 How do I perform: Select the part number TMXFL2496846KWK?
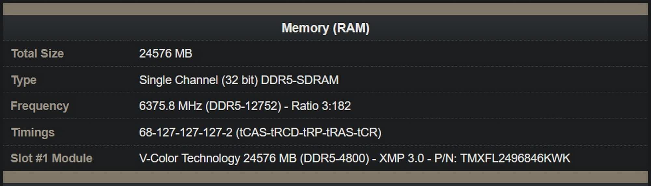click(x=515, y=158)
